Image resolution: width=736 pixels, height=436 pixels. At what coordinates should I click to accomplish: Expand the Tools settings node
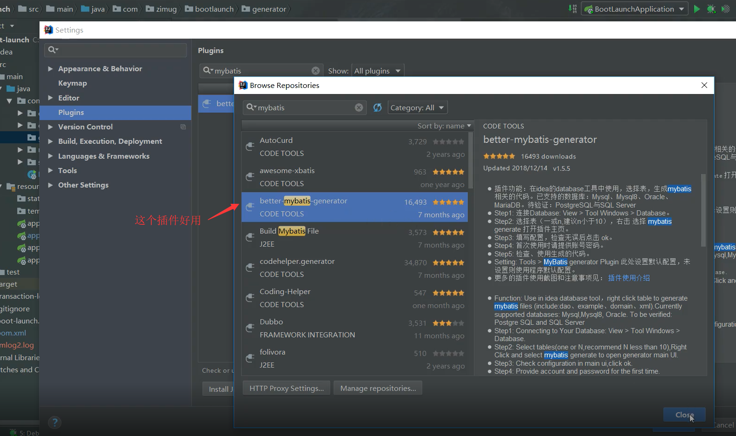[50, 170]
